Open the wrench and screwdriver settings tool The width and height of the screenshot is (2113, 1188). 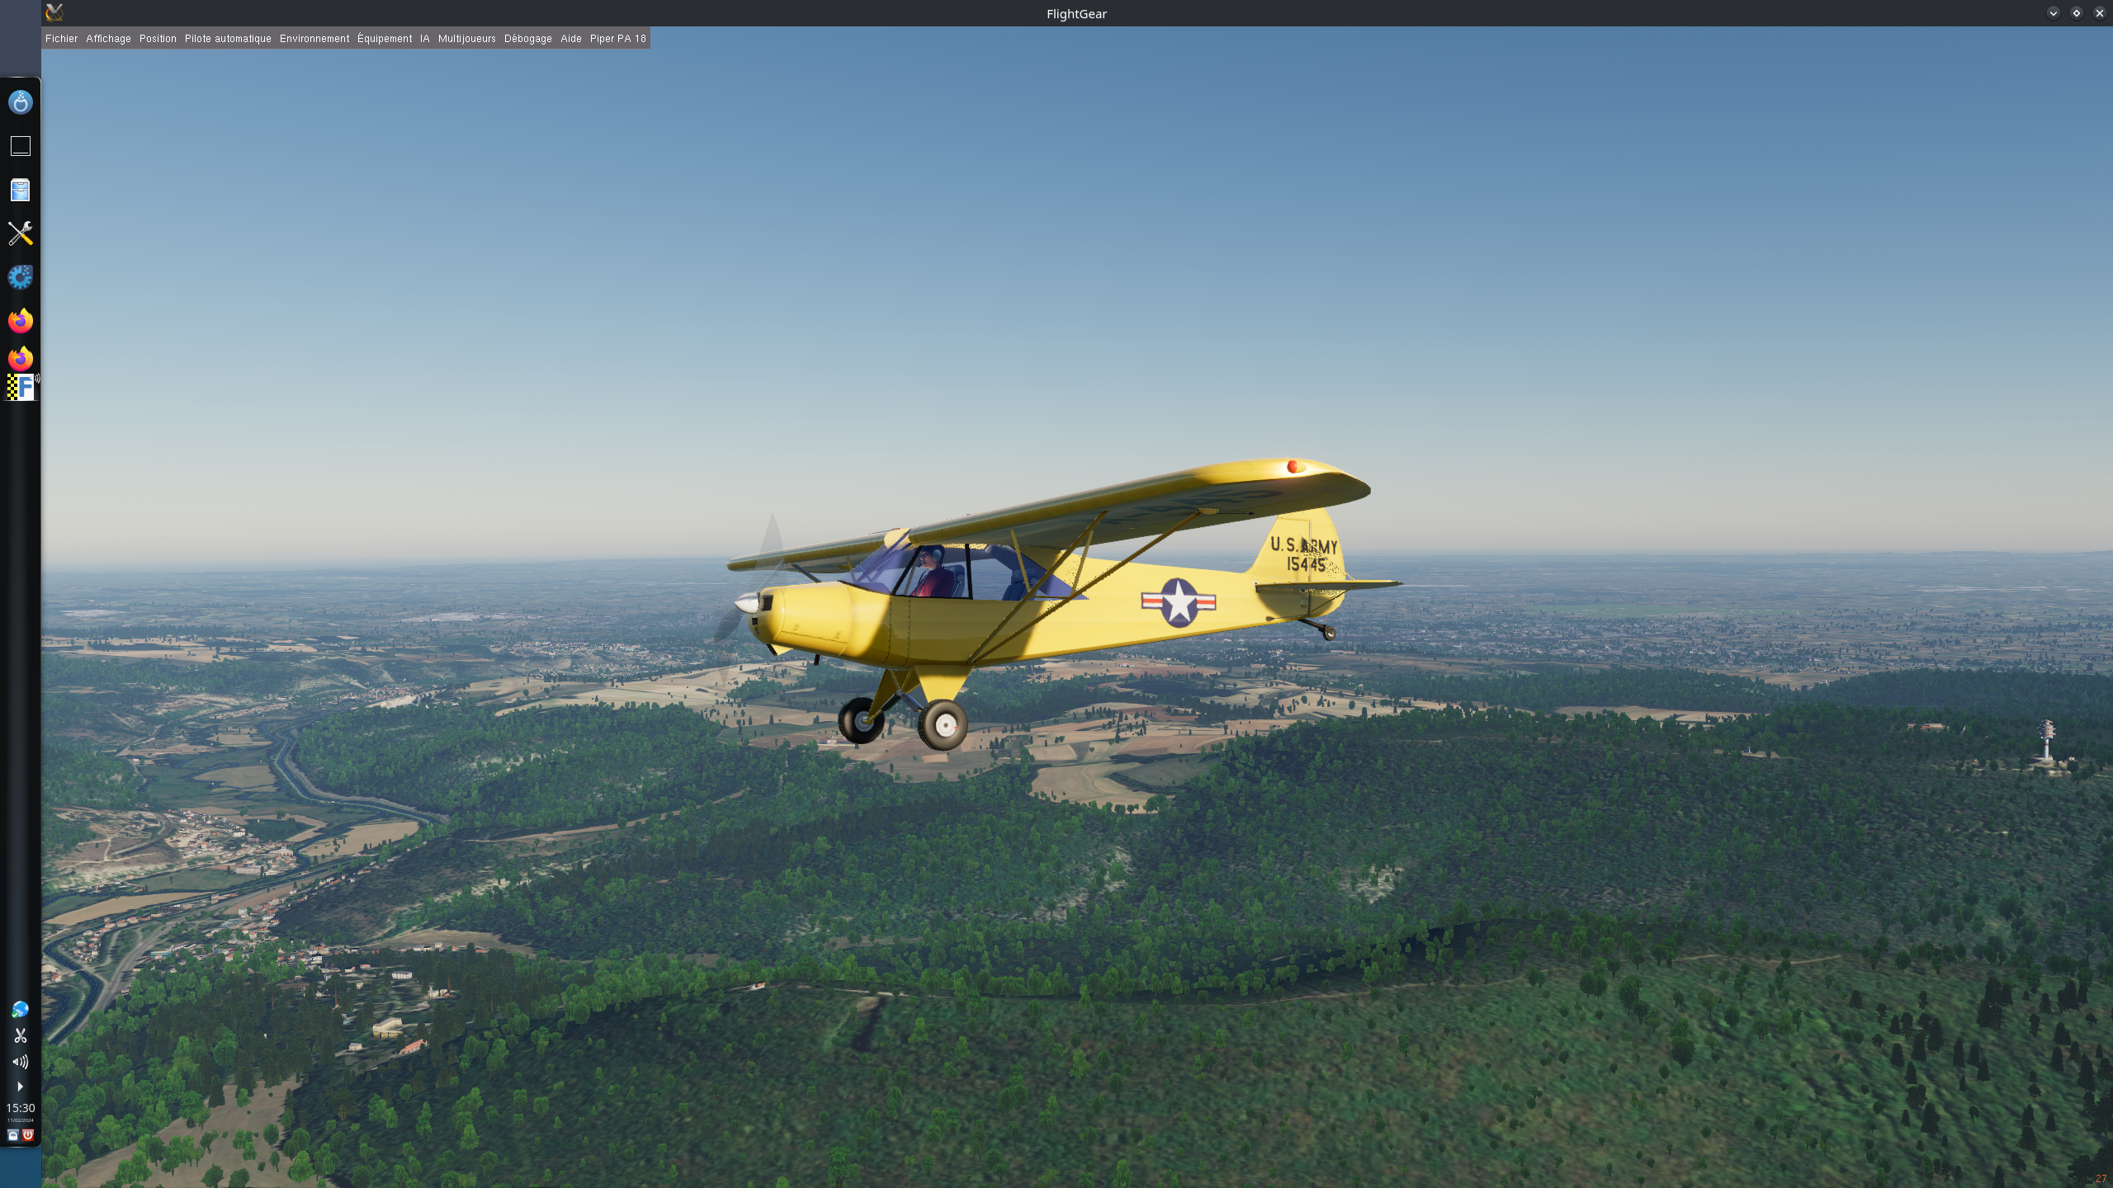pos(20,233)
